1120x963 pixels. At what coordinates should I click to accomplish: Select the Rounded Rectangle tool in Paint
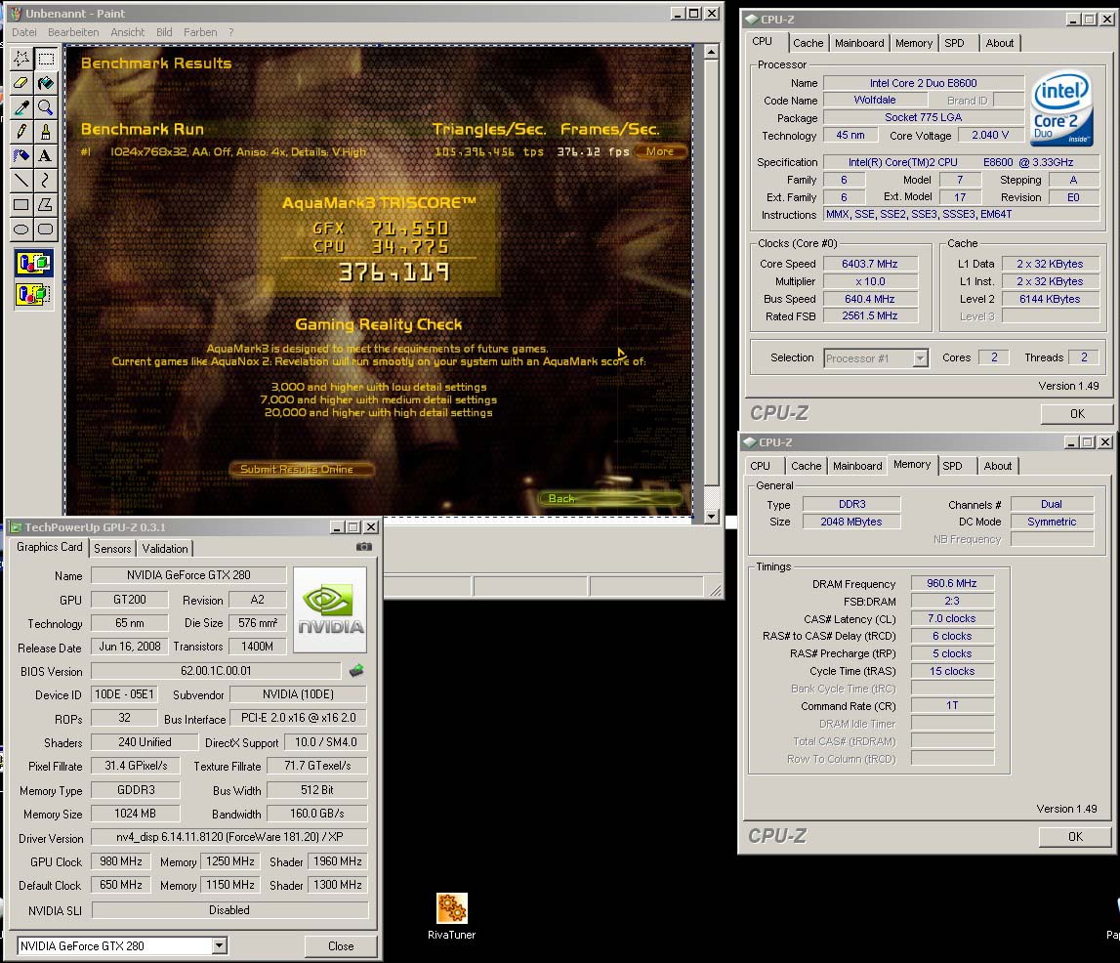pyautogui.click(x=46, y=230)
